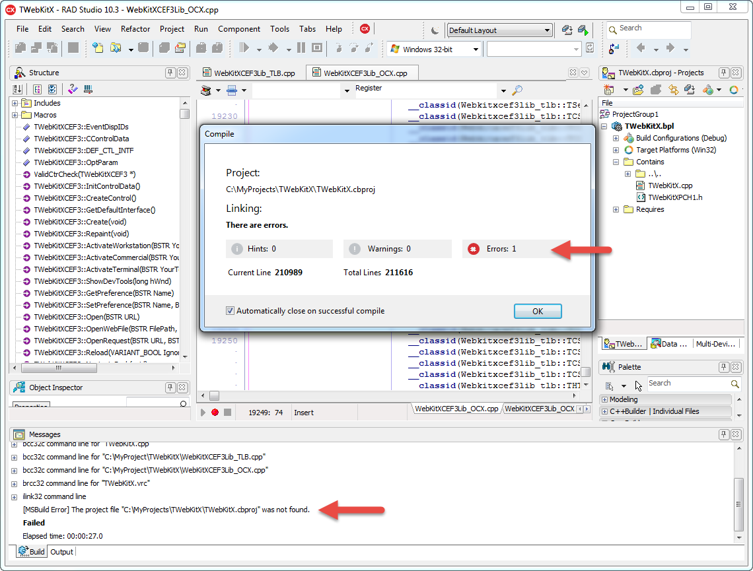
Task: Click the Embarcadero CX logo icon
Action: [365, 29]
